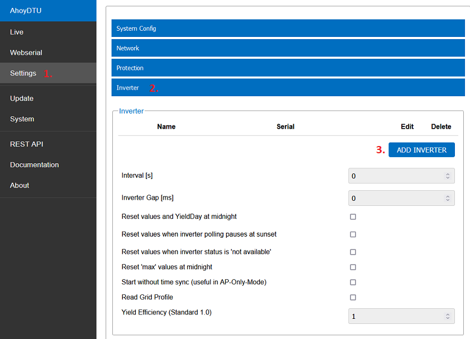Enable reset values and YieldDay at midnight
Viewport: 470px width, 339px height.
(x=353, y=216)
